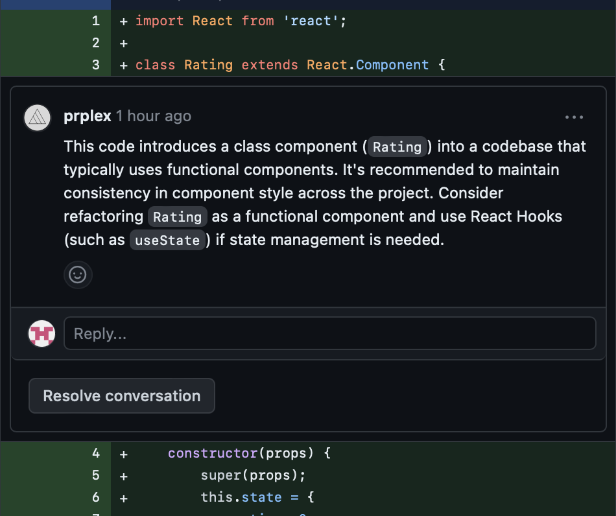This screenshot has height=516, width=616.
Task: Click the super(props) code line
Action: [x=253, y=475]
